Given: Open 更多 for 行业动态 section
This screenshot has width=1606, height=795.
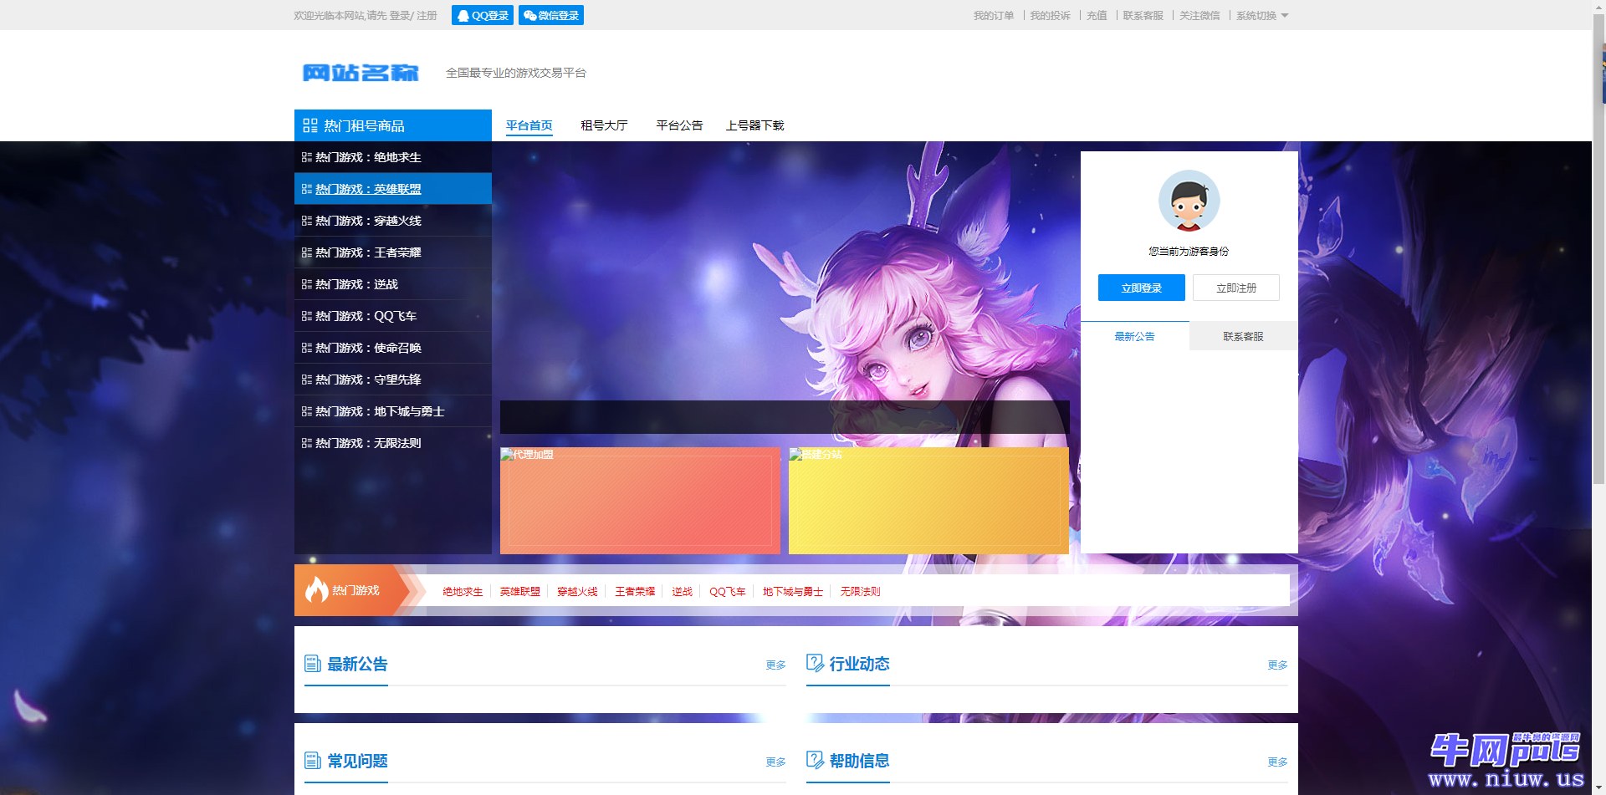Looking at the screenshot, I should click(1278, 665).
